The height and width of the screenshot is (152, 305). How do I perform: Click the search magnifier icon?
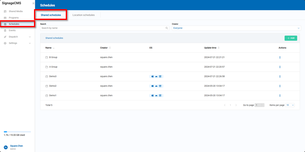pyautogui.click(x=167, y=28)
